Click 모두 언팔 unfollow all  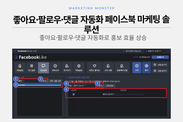pos(108,68)
